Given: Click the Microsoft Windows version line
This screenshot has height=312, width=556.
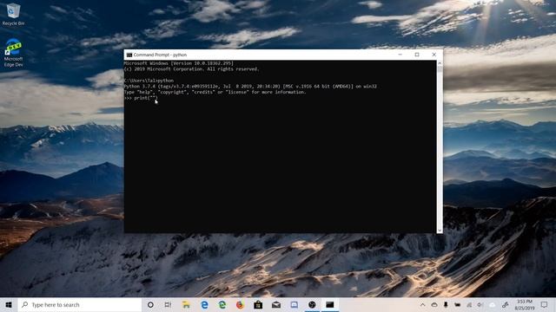Looking at the screenshot, I should 179,63.
